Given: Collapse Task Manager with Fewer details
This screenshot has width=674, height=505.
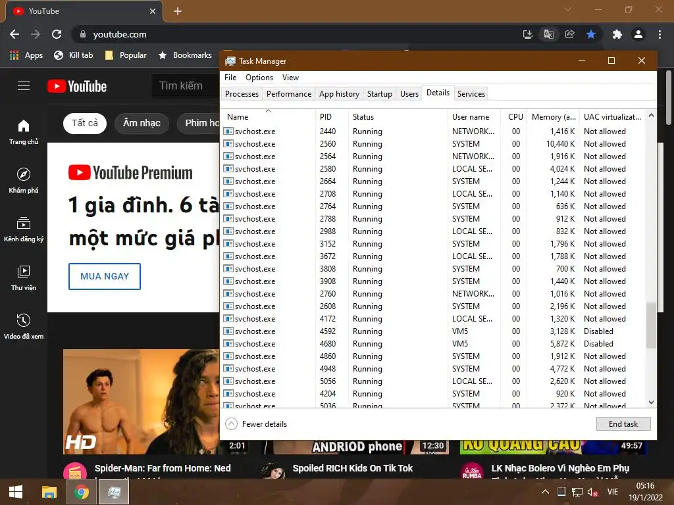Looking at the screenshot, I should point(256,424).
